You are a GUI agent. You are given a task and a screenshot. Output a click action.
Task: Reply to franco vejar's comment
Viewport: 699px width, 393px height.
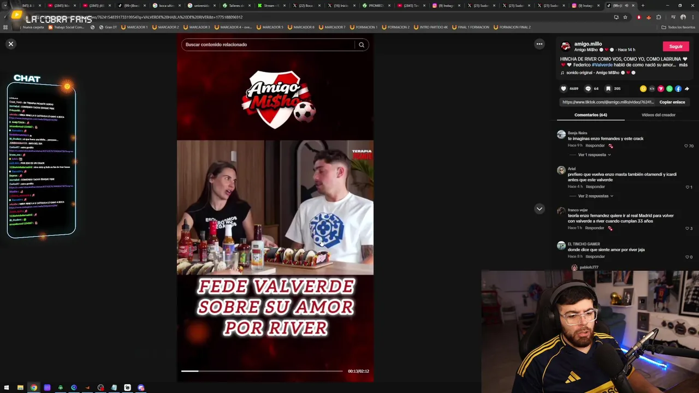point(595,228)
